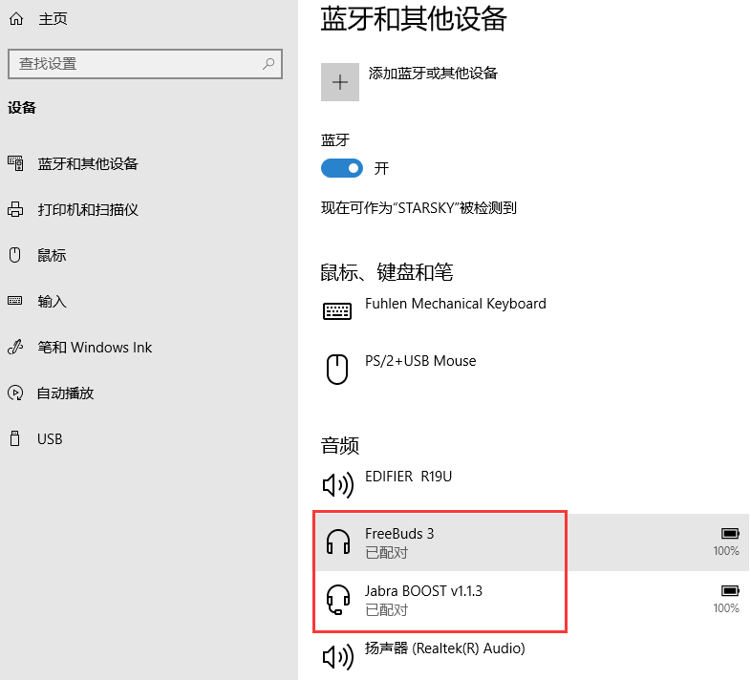Select EDIFIER R19U audio device
751x680 pixels.
tap(409, 477)
